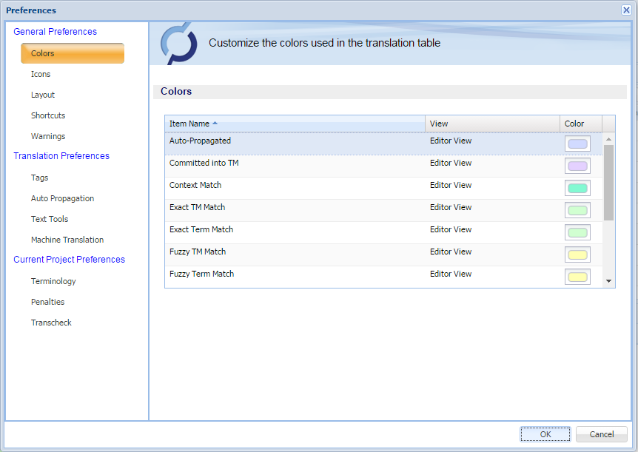Viewport: 638px width, 452px height.
Task: Click the Exact TM Match color swatch
Action: [577, 211]
